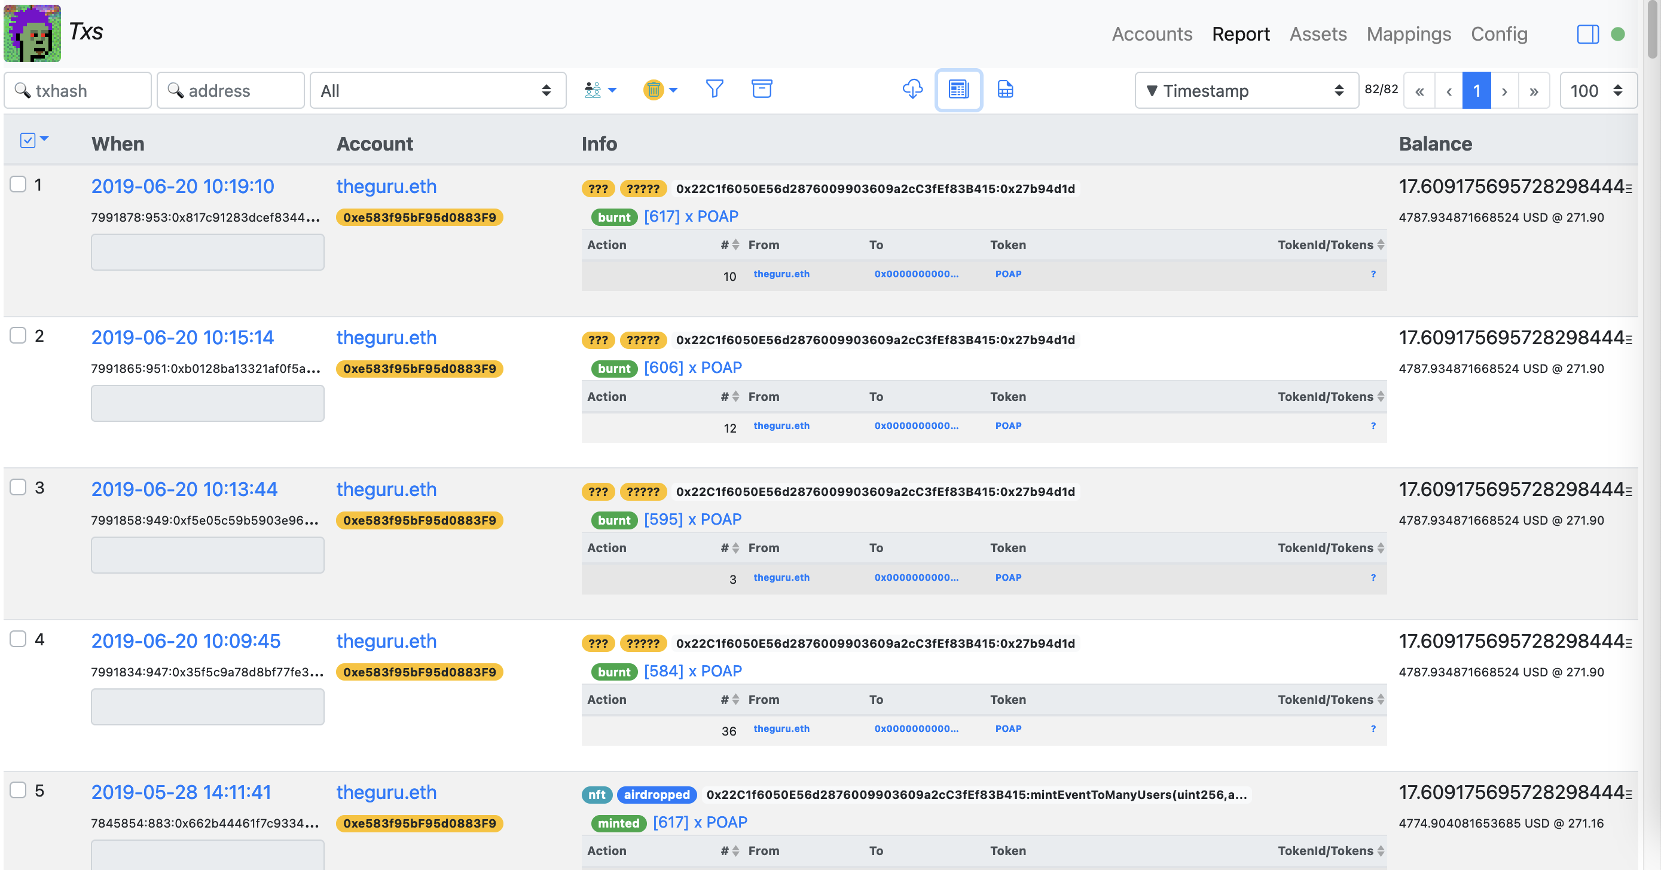Open the 100 page size dropdown
This screenshot has width=1661, height=870.
tap(1598, 90)
